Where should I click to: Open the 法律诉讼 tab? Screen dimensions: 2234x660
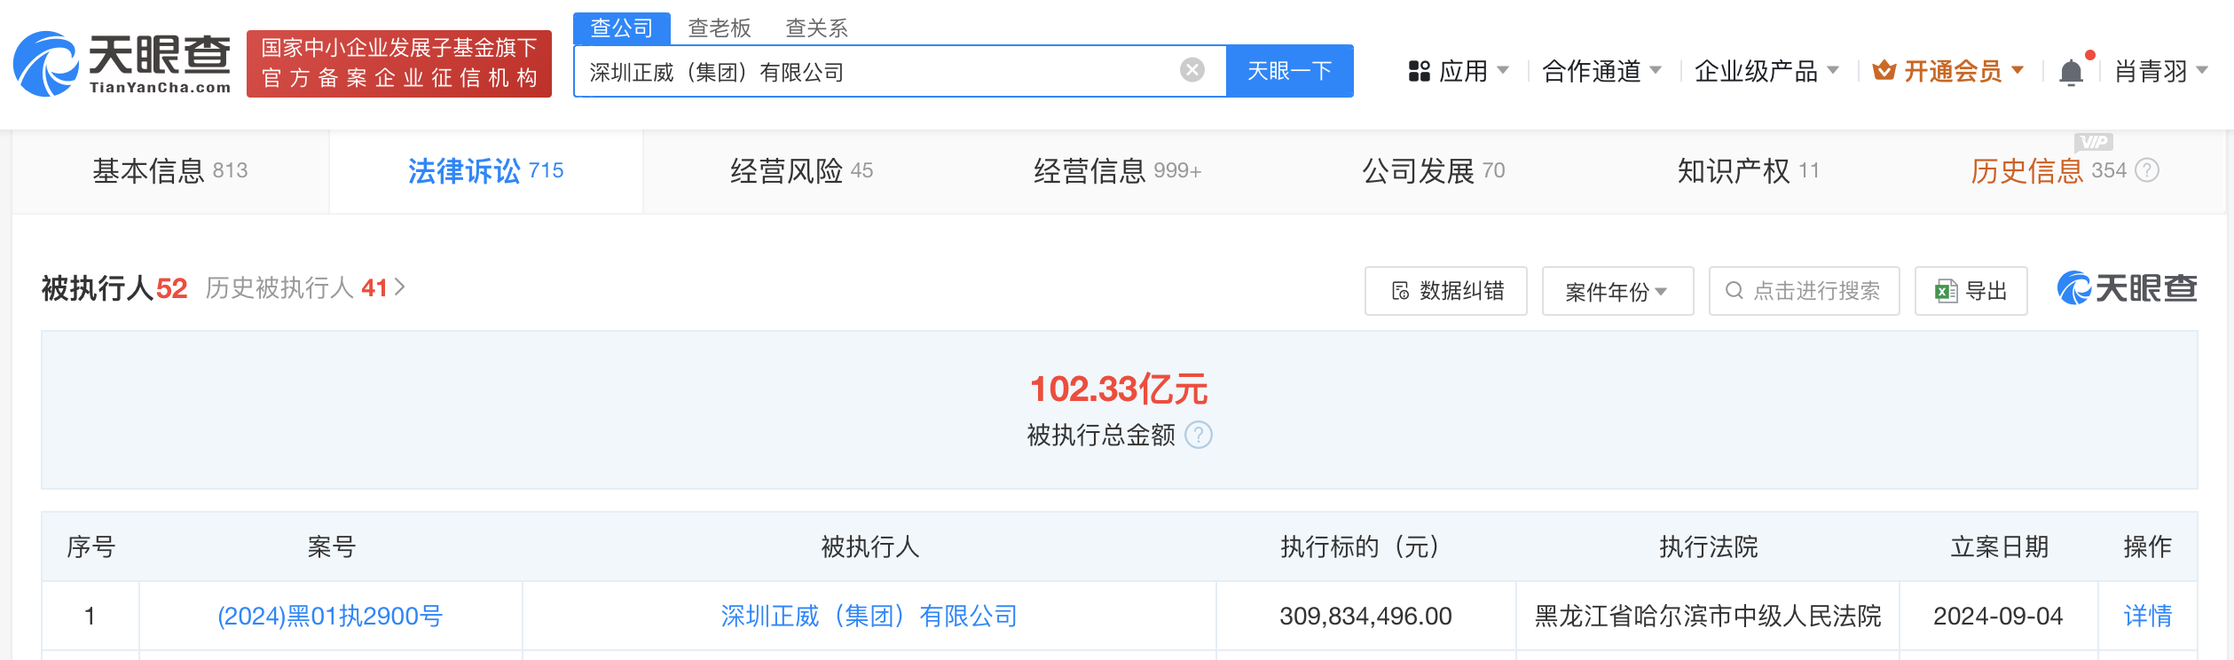pyautogui.click(x=486, y=171)
